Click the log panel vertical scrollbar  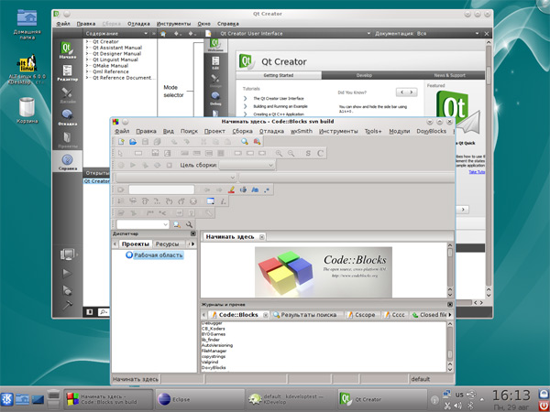450,347
